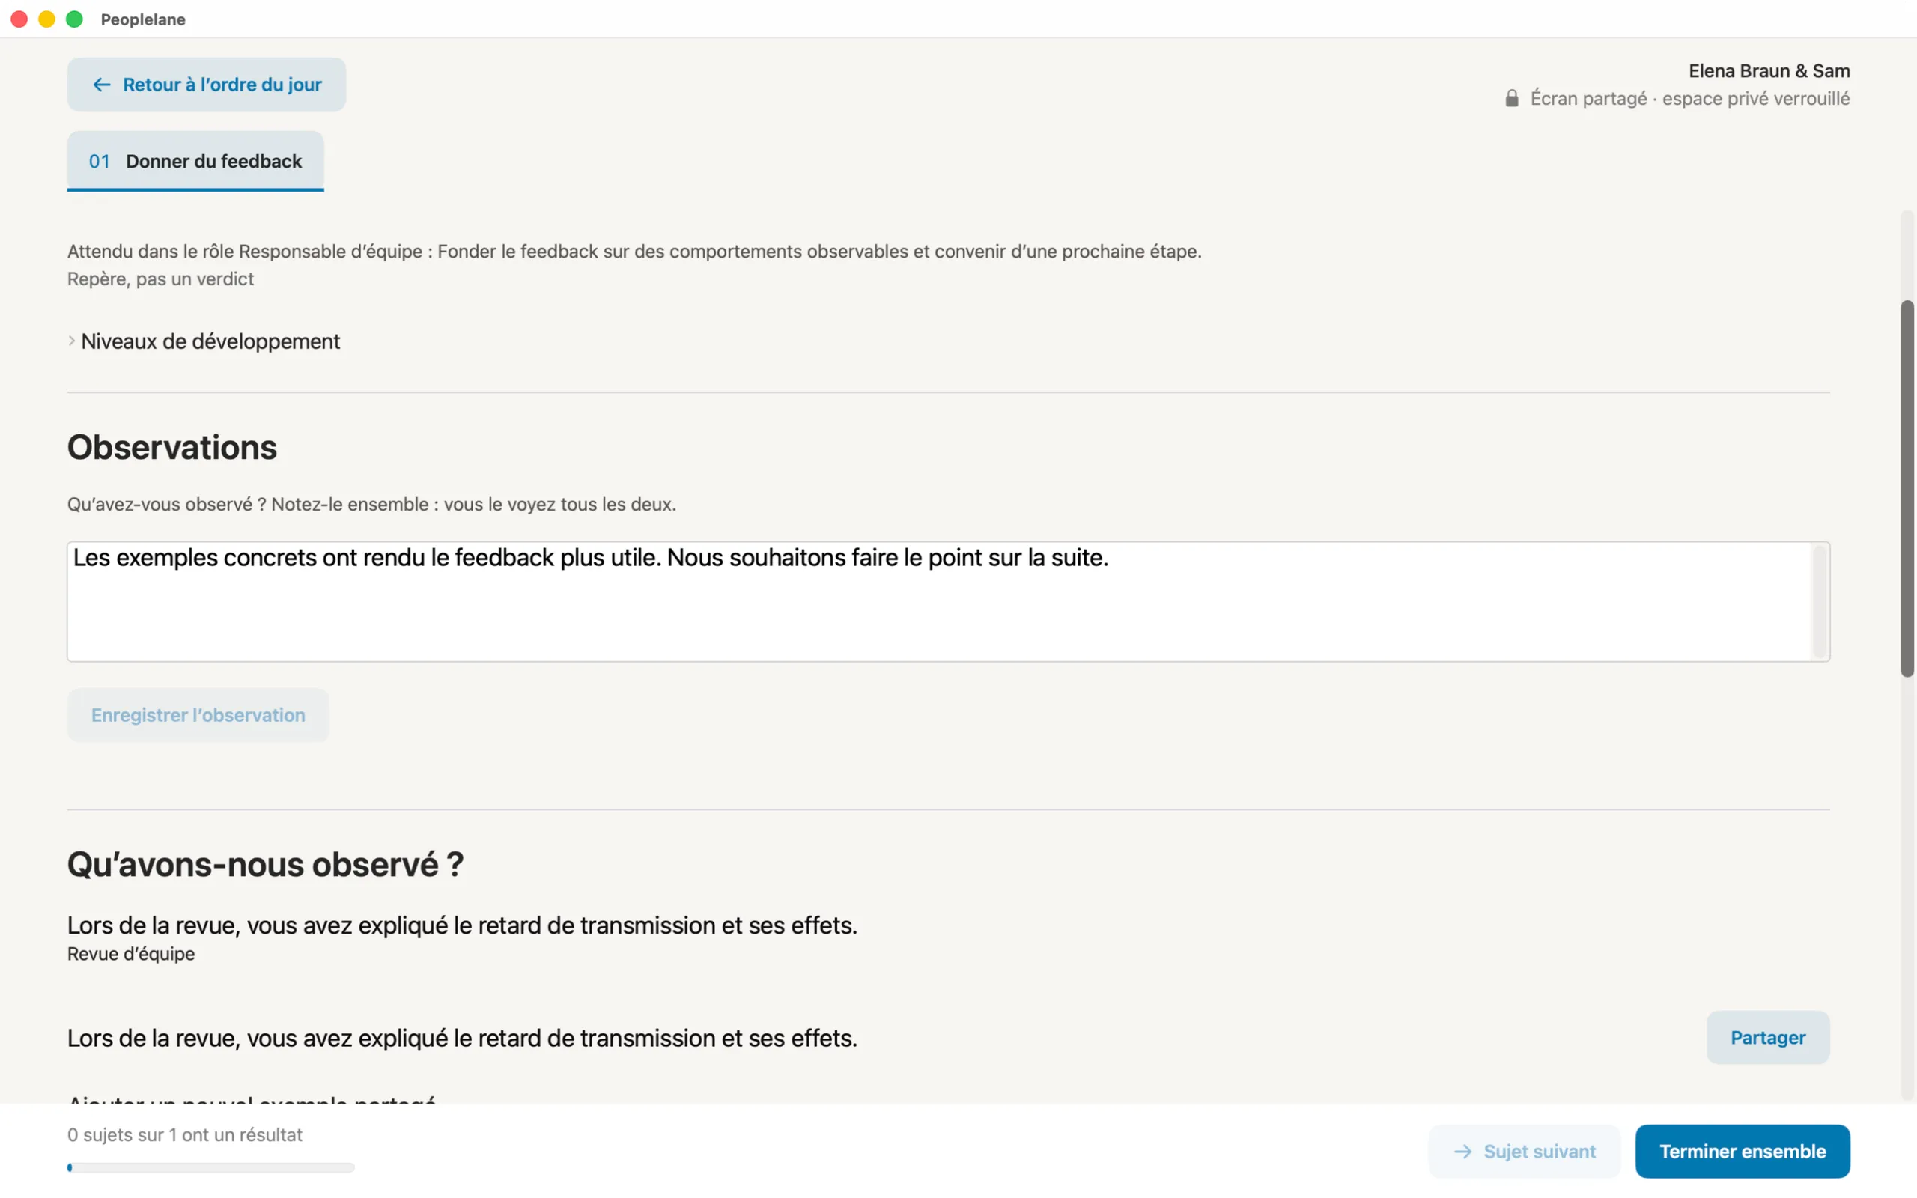Click the Partager button
Viewport: 1917px width, 1198px height.
pyautogui.click(x=1767, y=1037)
